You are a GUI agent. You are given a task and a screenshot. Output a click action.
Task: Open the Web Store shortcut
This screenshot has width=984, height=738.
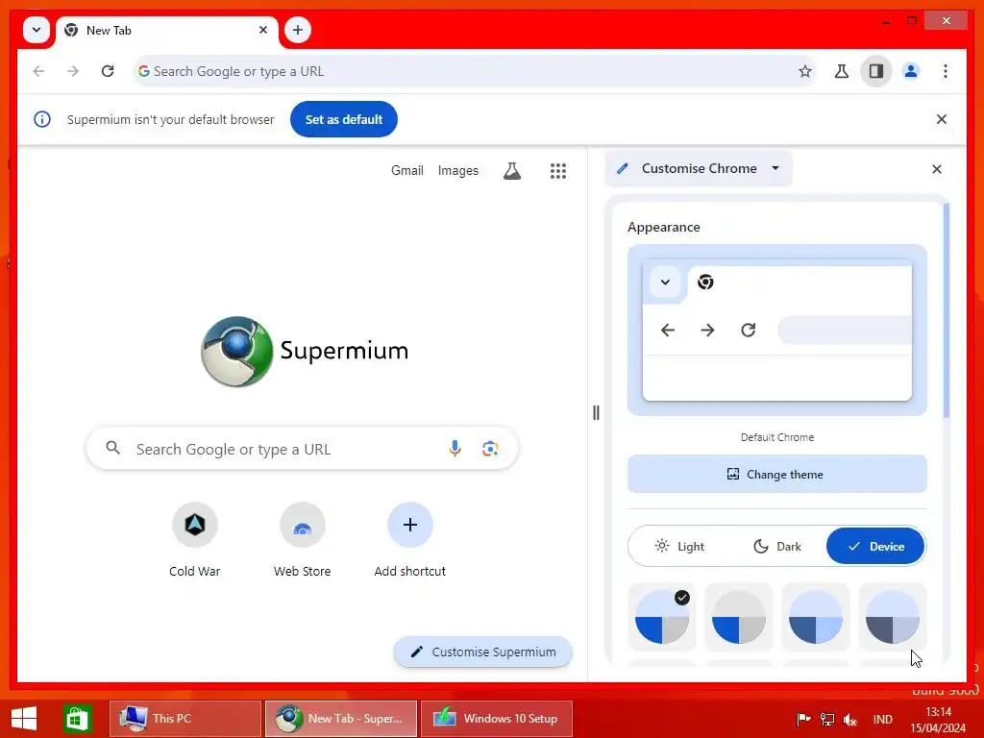tap(302, 540)
